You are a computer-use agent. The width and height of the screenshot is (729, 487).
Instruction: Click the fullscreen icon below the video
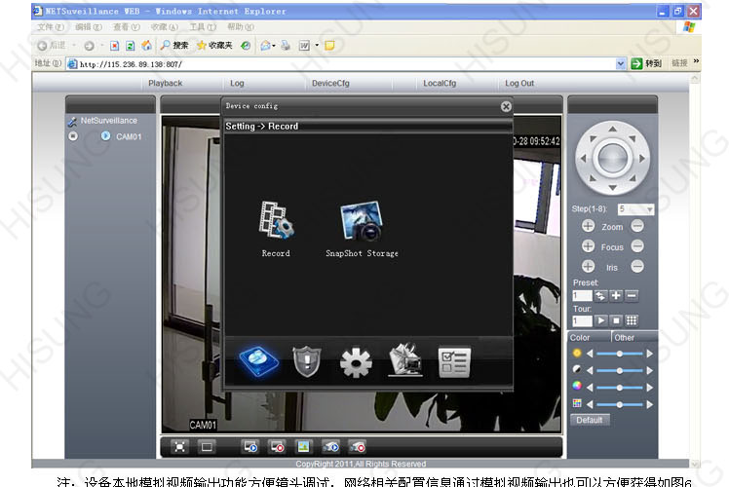point(180,446)
